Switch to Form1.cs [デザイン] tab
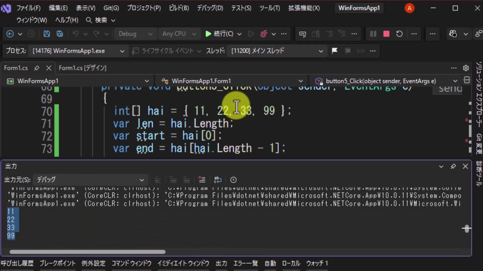Screen dimensions: 483x271 coord(83,68)
